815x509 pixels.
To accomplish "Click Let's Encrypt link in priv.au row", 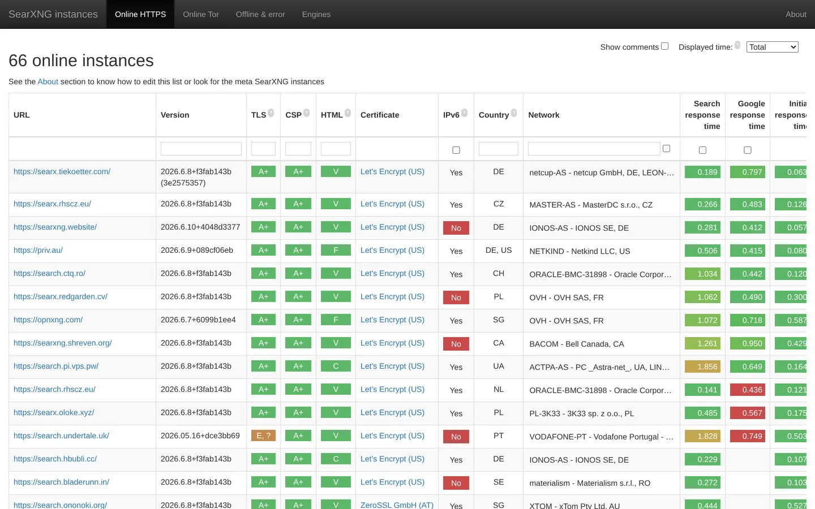I will click(x=392, y=250).
